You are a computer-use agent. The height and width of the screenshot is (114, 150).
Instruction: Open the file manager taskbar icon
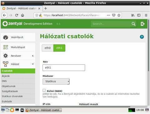(22, 110)
